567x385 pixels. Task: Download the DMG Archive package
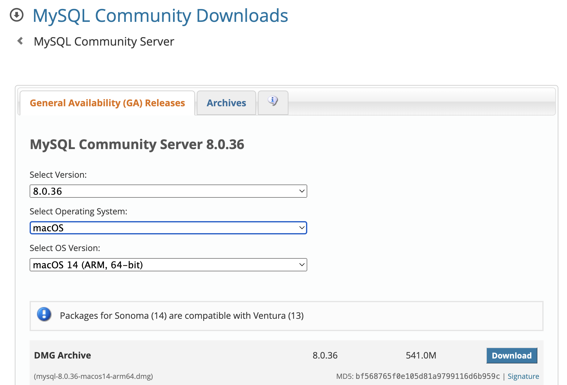tap(512, 355)
